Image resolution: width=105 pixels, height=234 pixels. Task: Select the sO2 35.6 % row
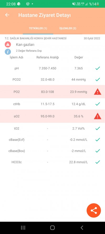pos(52,116)
